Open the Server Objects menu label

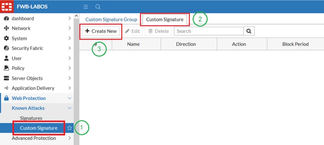click(27, 78)
